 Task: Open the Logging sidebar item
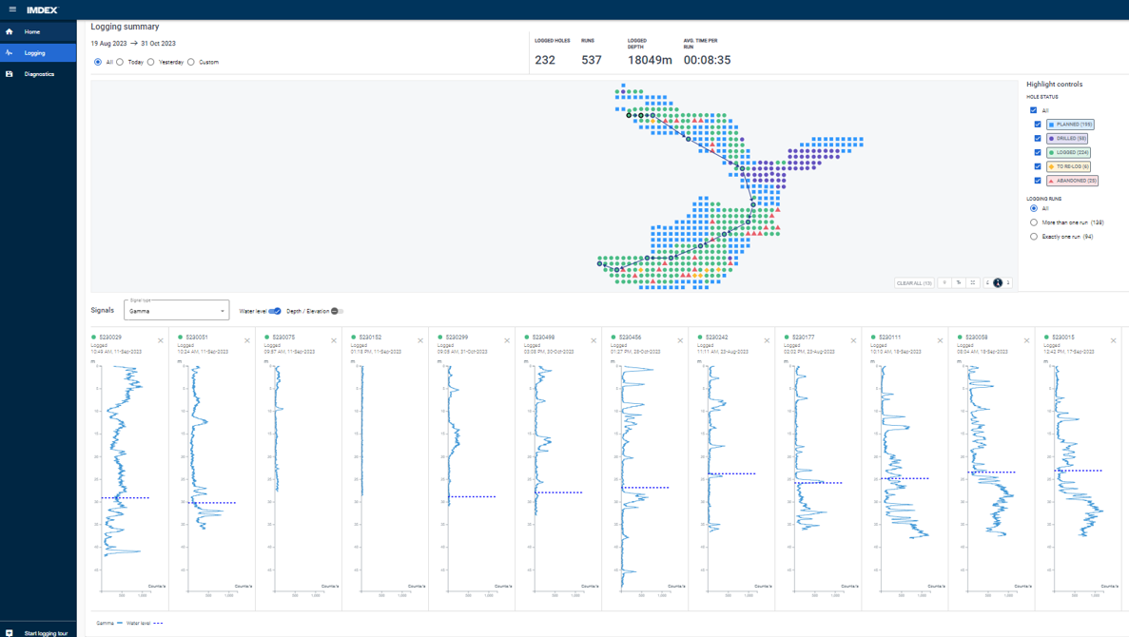click(x=38, y=52)
